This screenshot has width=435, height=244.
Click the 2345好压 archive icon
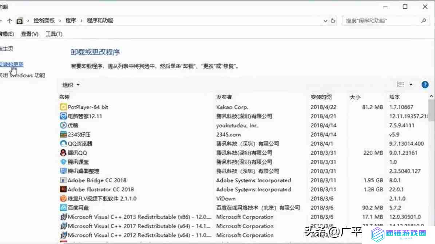[x=63, y=134]
